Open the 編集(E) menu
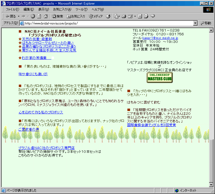The width and height of the screenshot is (215, 194). [28, 9]
